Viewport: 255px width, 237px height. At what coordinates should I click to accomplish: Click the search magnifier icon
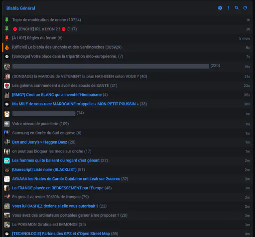(x=237, y=8)
